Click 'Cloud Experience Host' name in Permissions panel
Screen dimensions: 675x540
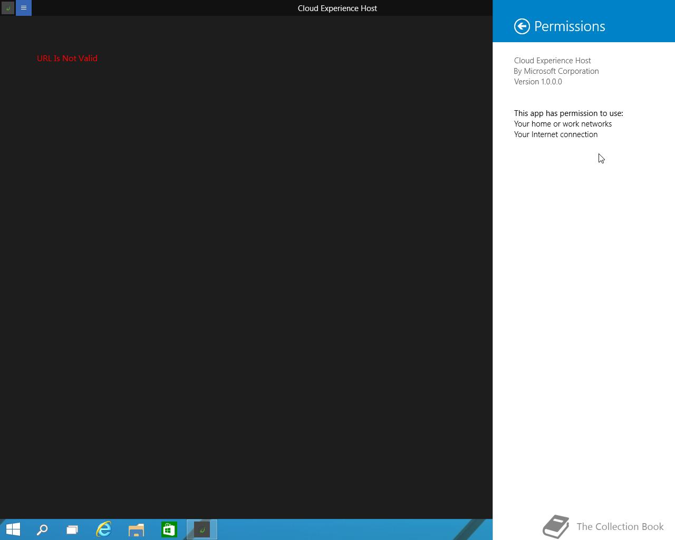pyautogui.click(x=552, y=61)
